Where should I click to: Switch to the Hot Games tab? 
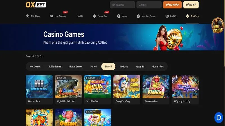point(35,66)
